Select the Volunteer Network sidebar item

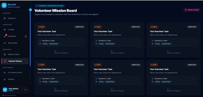(x=15, y=61)
